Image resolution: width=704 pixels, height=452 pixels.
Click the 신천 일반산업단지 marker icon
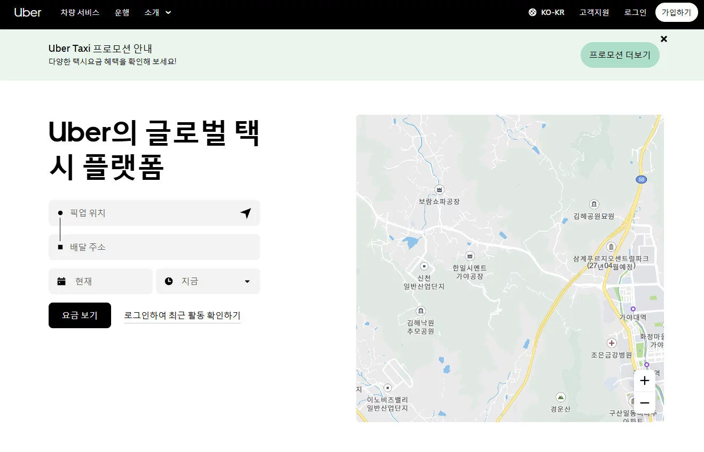(424, 266)
